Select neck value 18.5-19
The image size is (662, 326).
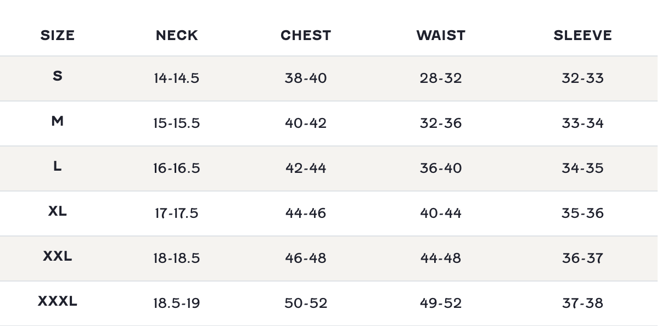pyautogui.click(x=176, y=303)
